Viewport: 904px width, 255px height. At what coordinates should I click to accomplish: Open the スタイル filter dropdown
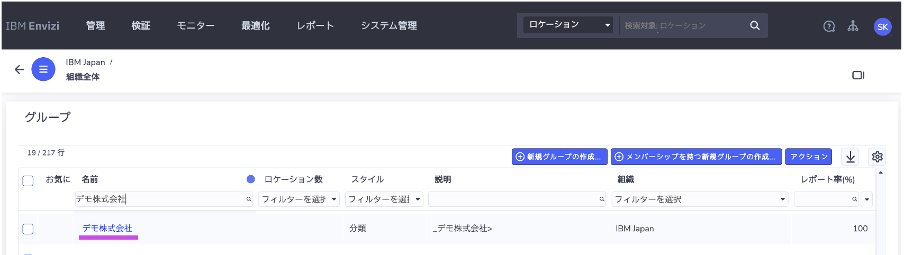click(x=384, y=199)
